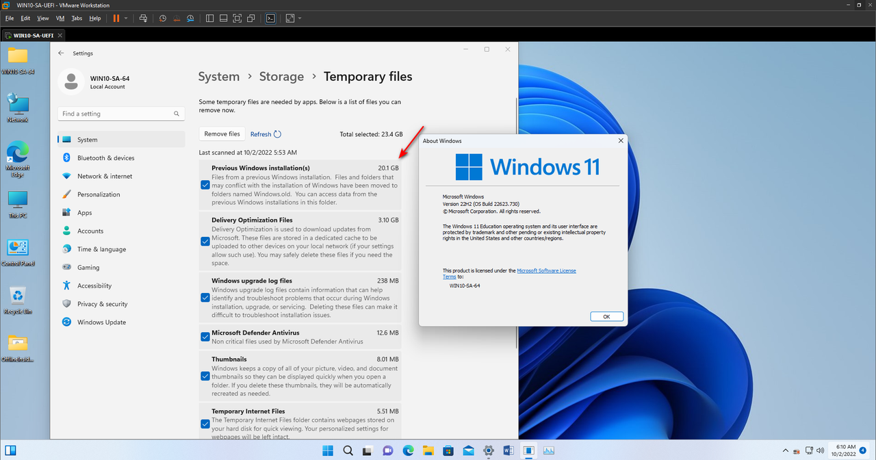Open VMware console view icon
This screenshot has width=876, height=460.
pyautogui.click(x=271, y=18)
